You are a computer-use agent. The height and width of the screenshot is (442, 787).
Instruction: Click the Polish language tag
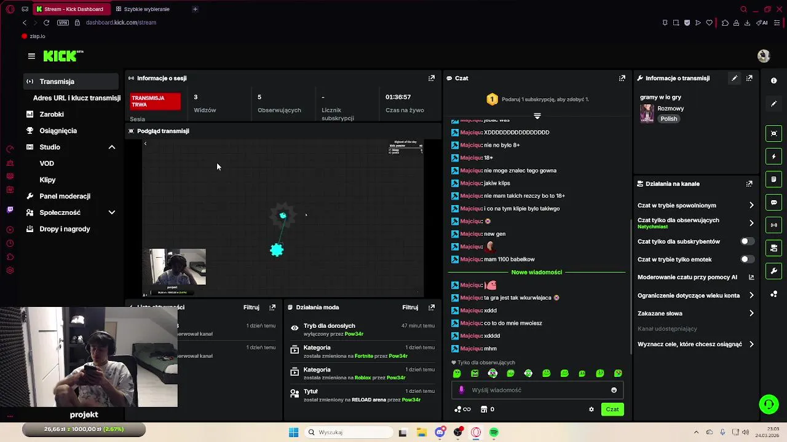(x=669, y=119)
